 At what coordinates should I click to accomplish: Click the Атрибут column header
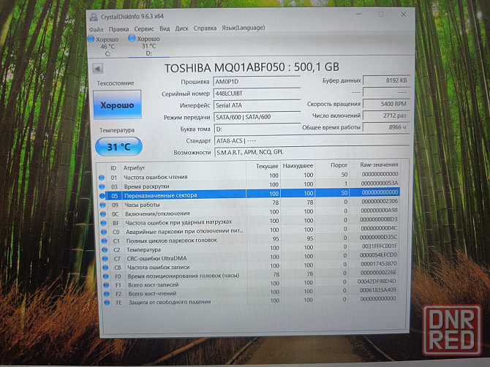(x=184, y=167)
